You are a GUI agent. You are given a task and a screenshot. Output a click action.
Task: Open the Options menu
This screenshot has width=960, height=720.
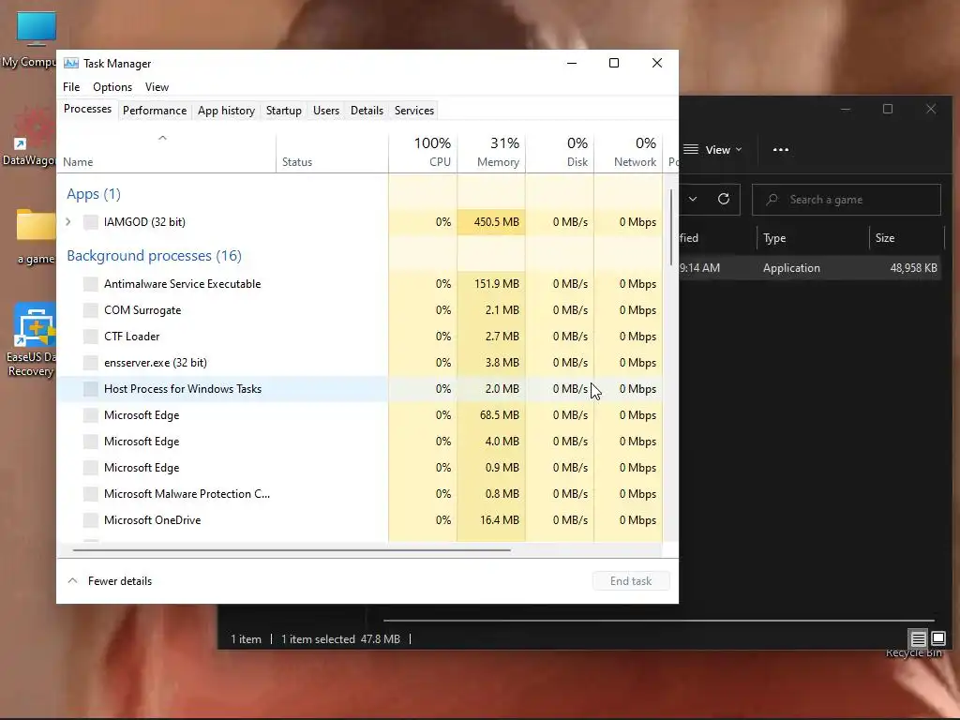point(112,87)
